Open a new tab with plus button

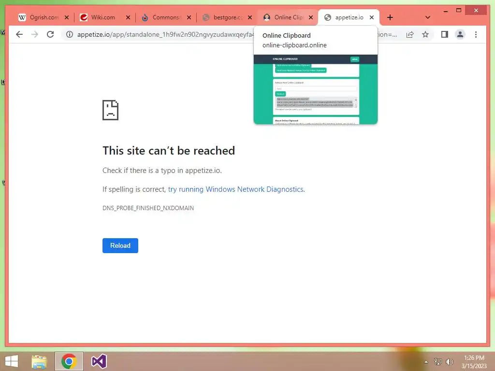[390, 17]
